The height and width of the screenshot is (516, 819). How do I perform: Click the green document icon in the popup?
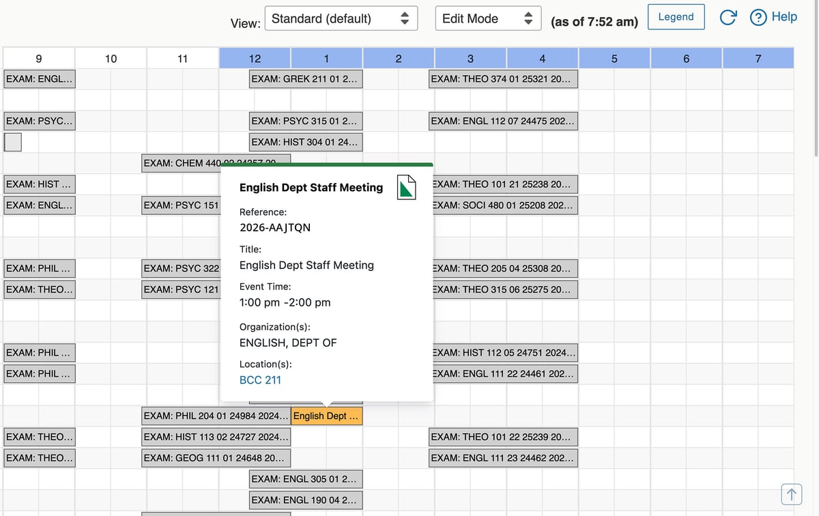pyautogui.click(x=407, y=187)
